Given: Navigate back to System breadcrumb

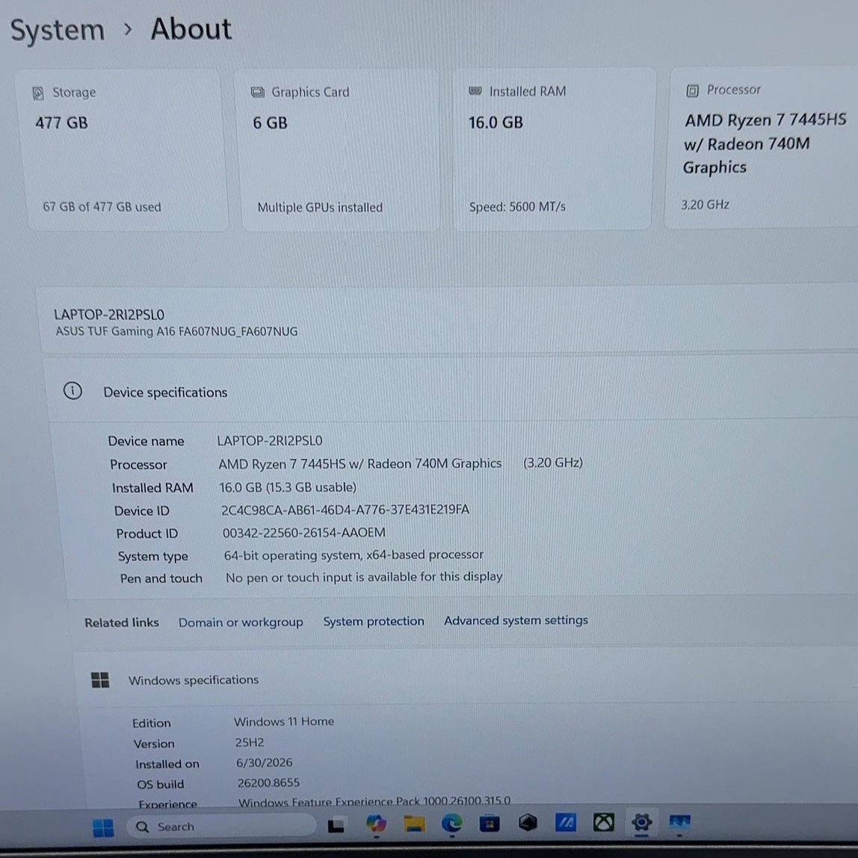Looking at the screenshot, I should coord(58,30).
